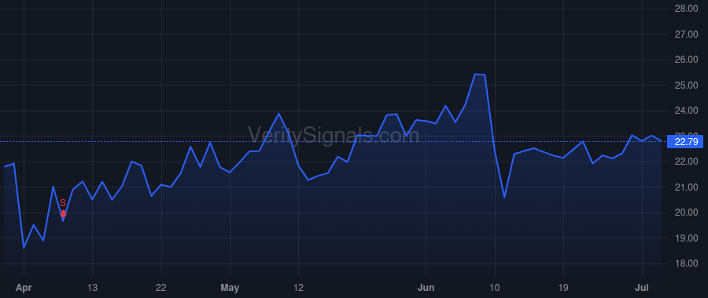This screenshot has height=298, width=708.
Task: Click the red S sell signal marker
Action: [63, 209]
